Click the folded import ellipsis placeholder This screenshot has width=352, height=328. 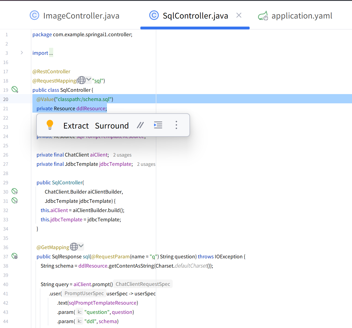(51, 53)
